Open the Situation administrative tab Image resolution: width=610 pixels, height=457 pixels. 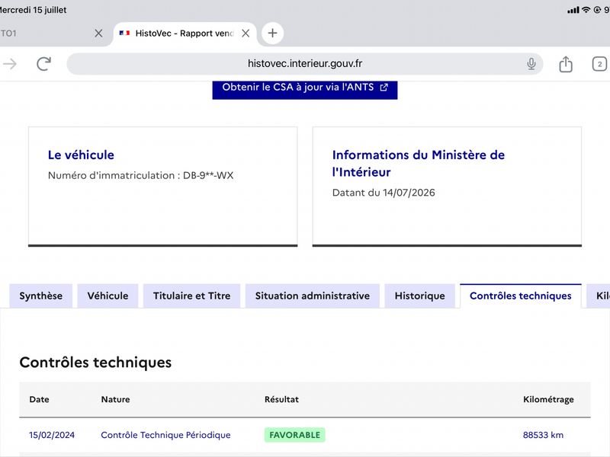tap(313, 296)
